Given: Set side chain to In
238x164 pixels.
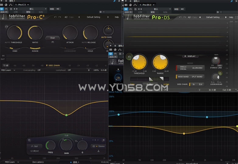Looking at the screenshot, I should coord(194,84).
